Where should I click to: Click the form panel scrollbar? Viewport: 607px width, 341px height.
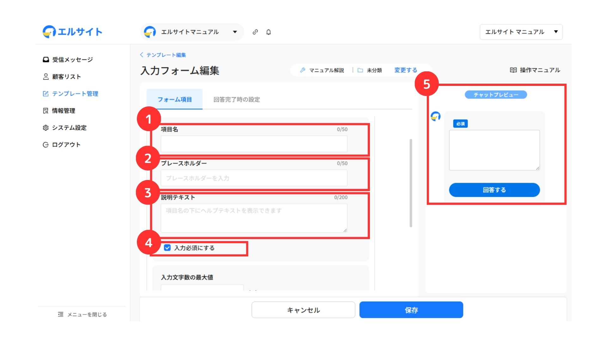tap(411, 183)
